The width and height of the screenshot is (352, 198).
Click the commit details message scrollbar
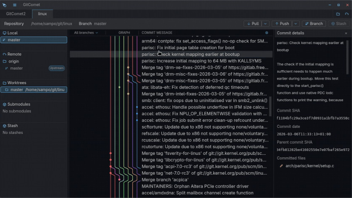pyautogui.click(x=348, y=57)
